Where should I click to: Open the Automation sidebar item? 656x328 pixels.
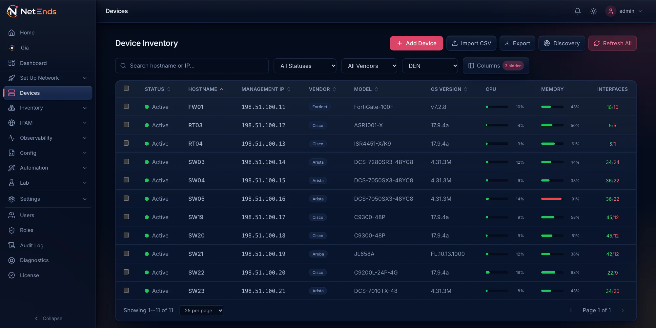point(48,168)
